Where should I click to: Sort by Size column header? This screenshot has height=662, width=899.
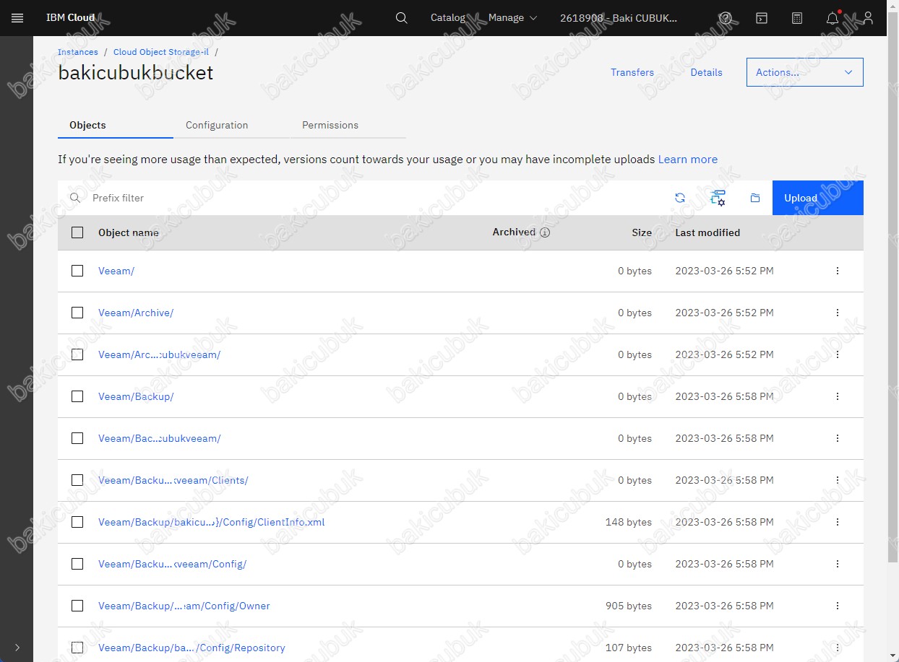(642, 232)
